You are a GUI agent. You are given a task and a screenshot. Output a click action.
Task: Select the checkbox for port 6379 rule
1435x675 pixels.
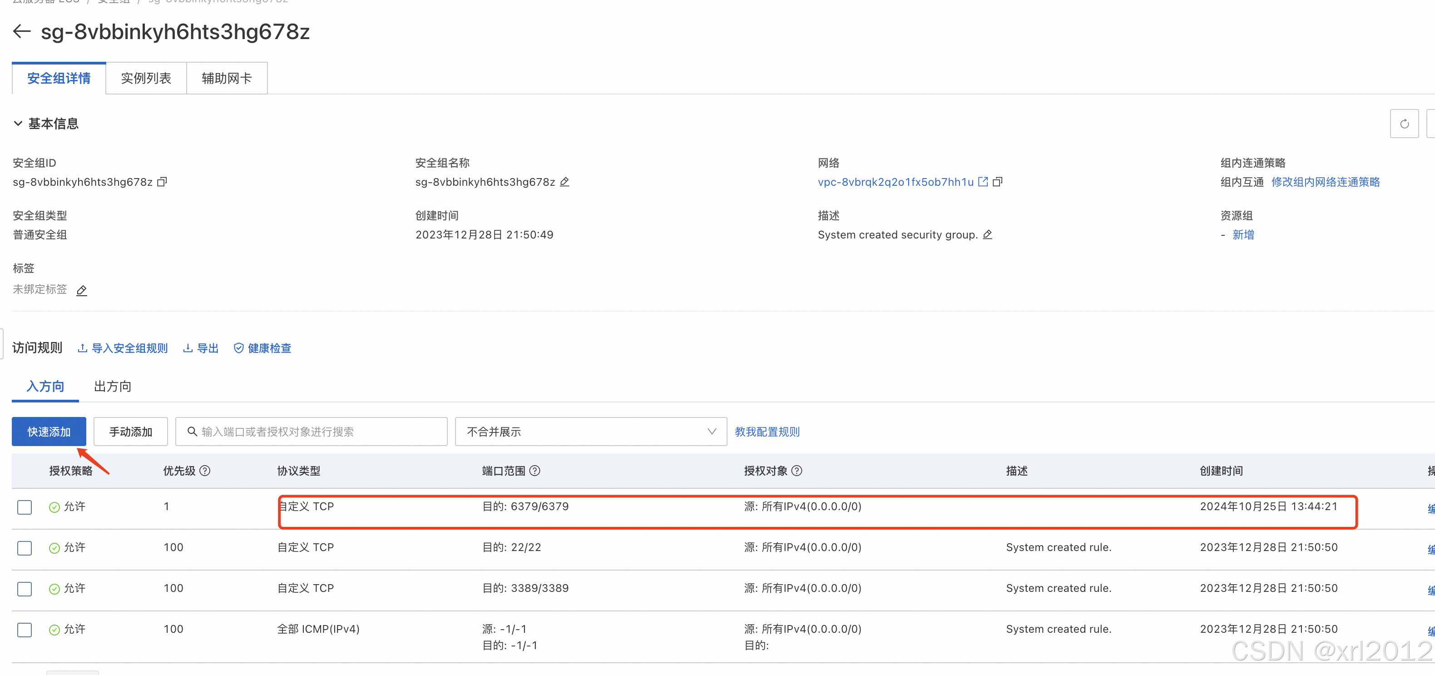click(25, 507)
